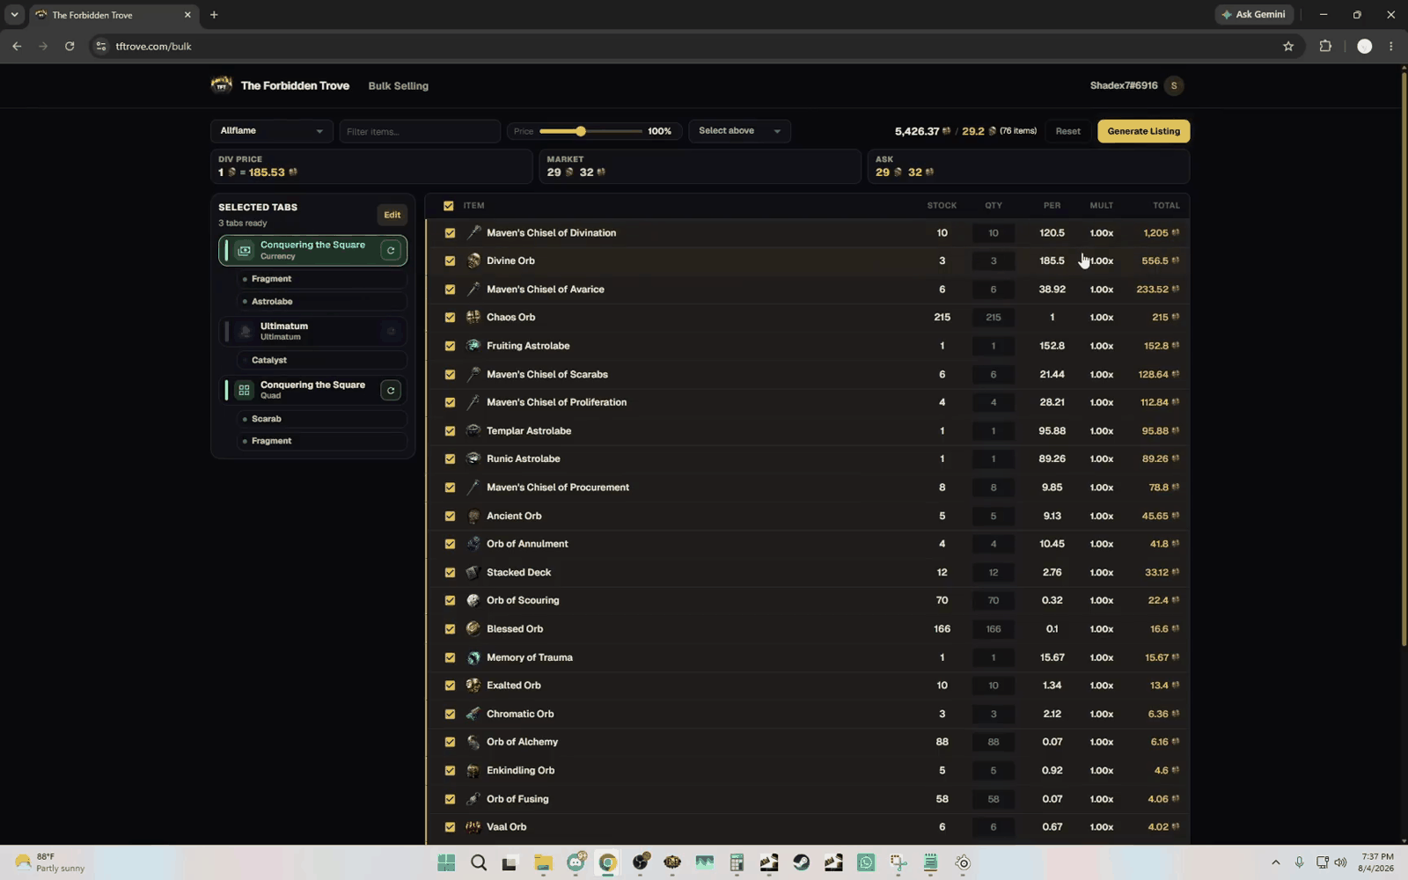Screen dimensions: 1408x880
Task: Click the Orb of Scouring icon
Action: point(473,600)
